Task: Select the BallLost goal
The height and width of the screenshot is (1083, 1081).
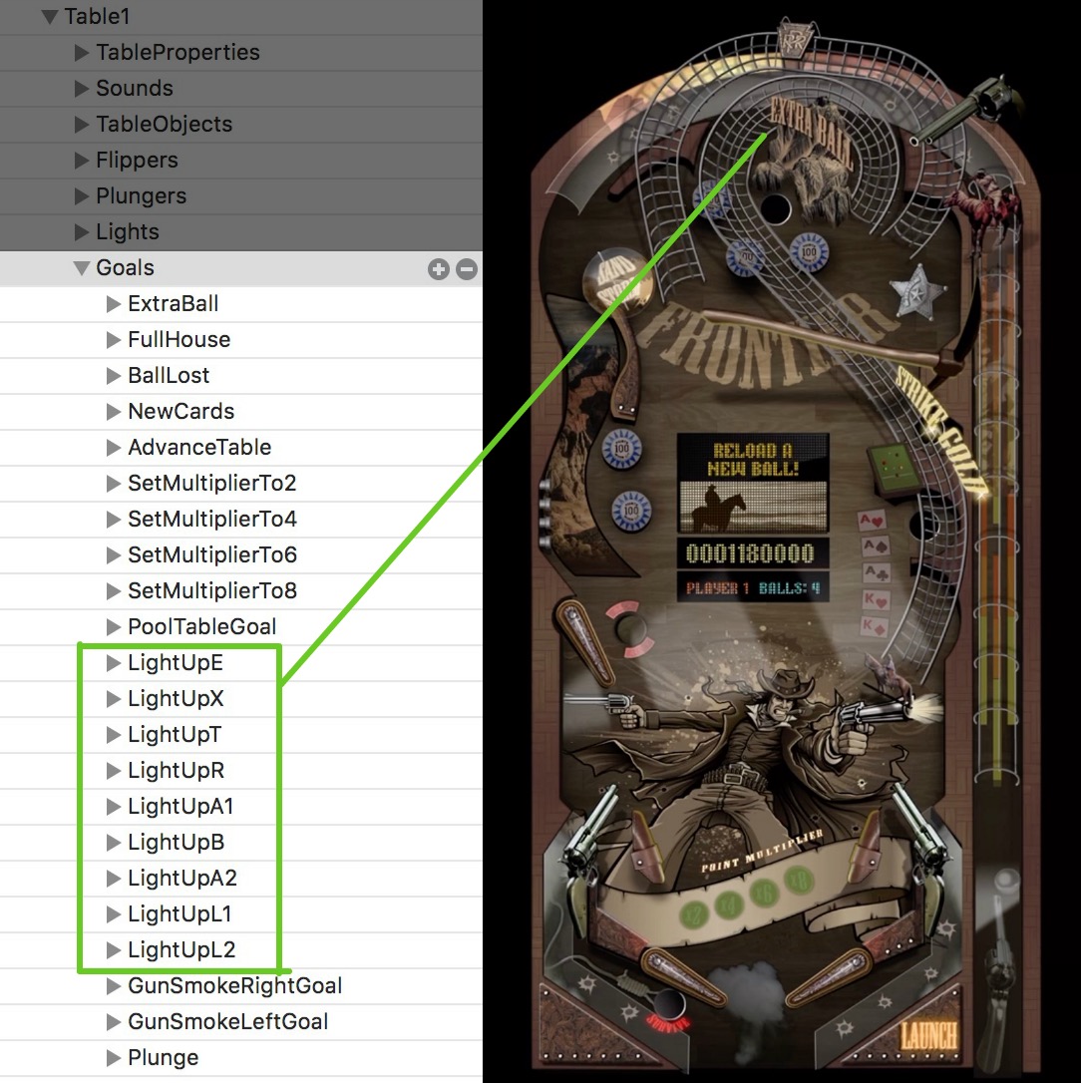Action: (170, 375)
